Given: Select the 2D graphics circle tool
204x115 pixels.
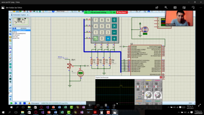Looking at the screenshot, I should [x=10, y=67].
